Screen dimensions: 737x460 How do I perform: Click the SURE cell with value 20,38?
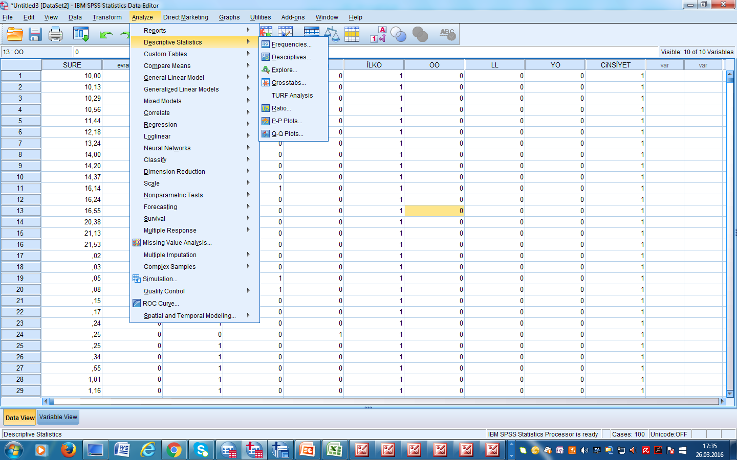[x=72, y=222]
